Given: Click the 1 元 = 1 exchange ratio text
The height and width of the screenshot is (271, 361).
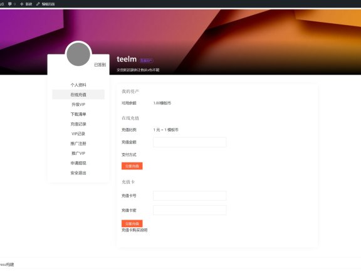Looking at the screenshot, I should [165, 130].
